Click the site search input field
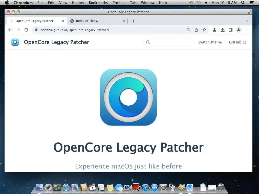This screenshot has height=194, width=259. click(169, 42)
